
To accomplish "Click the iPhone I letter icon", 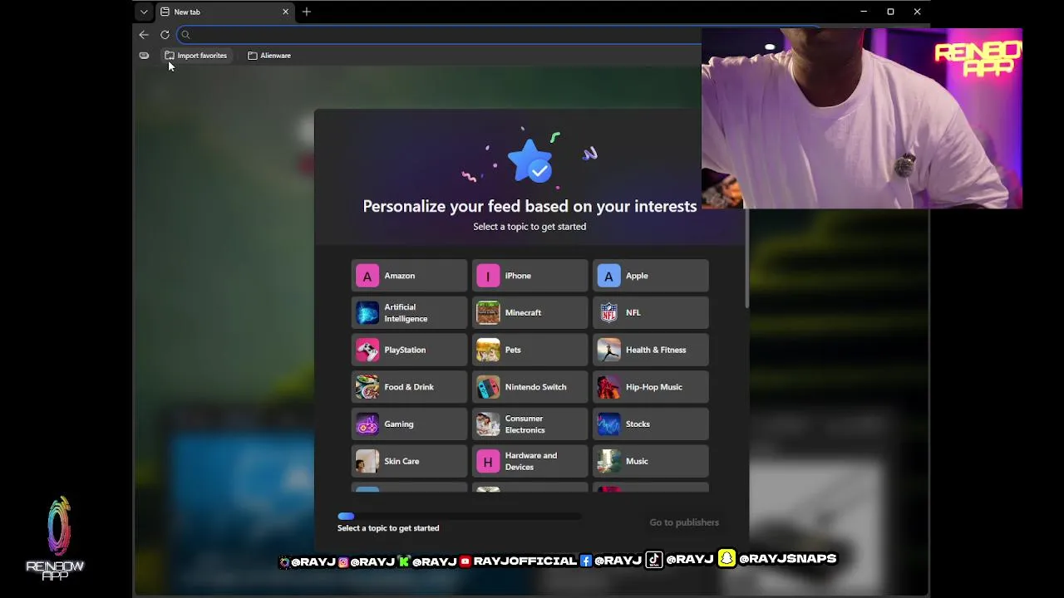I will tap(488, 276).
